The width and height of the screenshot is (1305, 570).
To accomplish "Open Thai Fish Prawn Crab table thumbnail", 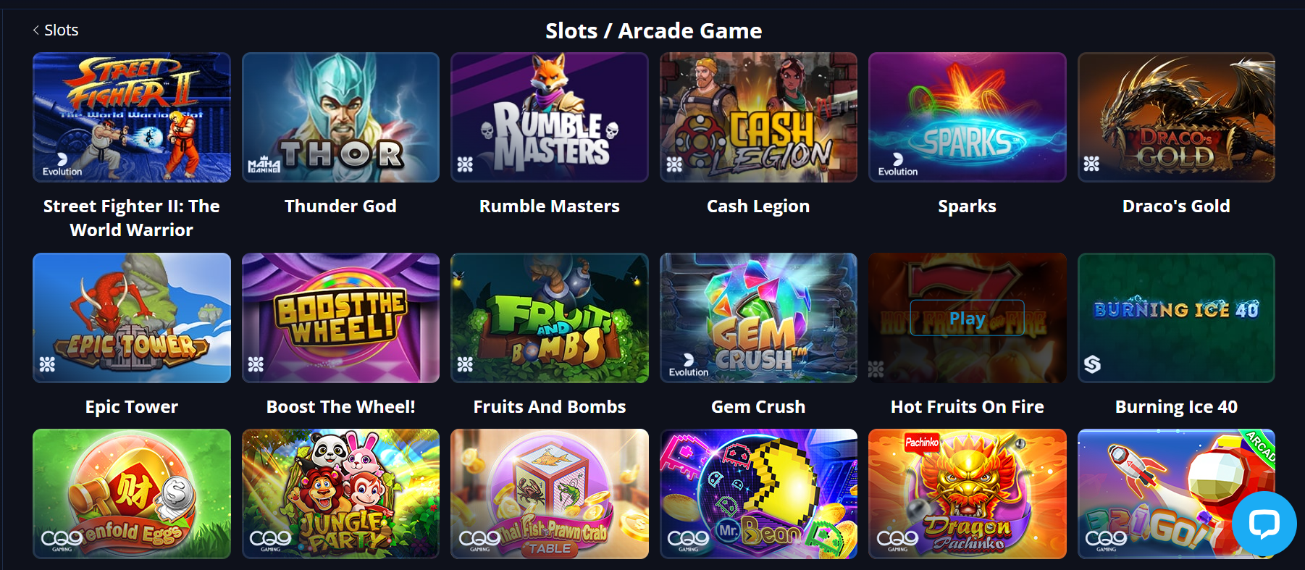I will point(550,494).
